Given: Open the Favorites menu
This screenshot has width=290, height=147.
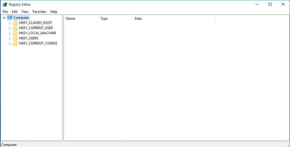Looking at the screenshot, I should pos(39,12).
